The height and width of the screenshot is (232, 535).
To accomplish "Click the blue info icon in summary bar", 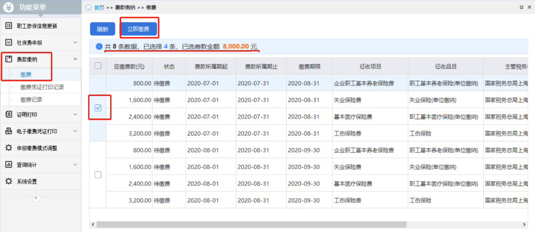I will click(x=99, y=46).
